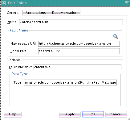
Task: Click the Namespace URI label
Action: pyautogui.click(x=23, y=43)
